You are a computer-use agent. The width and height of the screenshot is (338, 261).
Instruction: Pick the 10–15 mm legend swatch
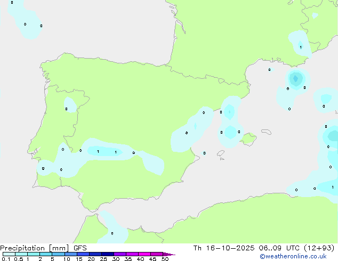tap(70, 254)
